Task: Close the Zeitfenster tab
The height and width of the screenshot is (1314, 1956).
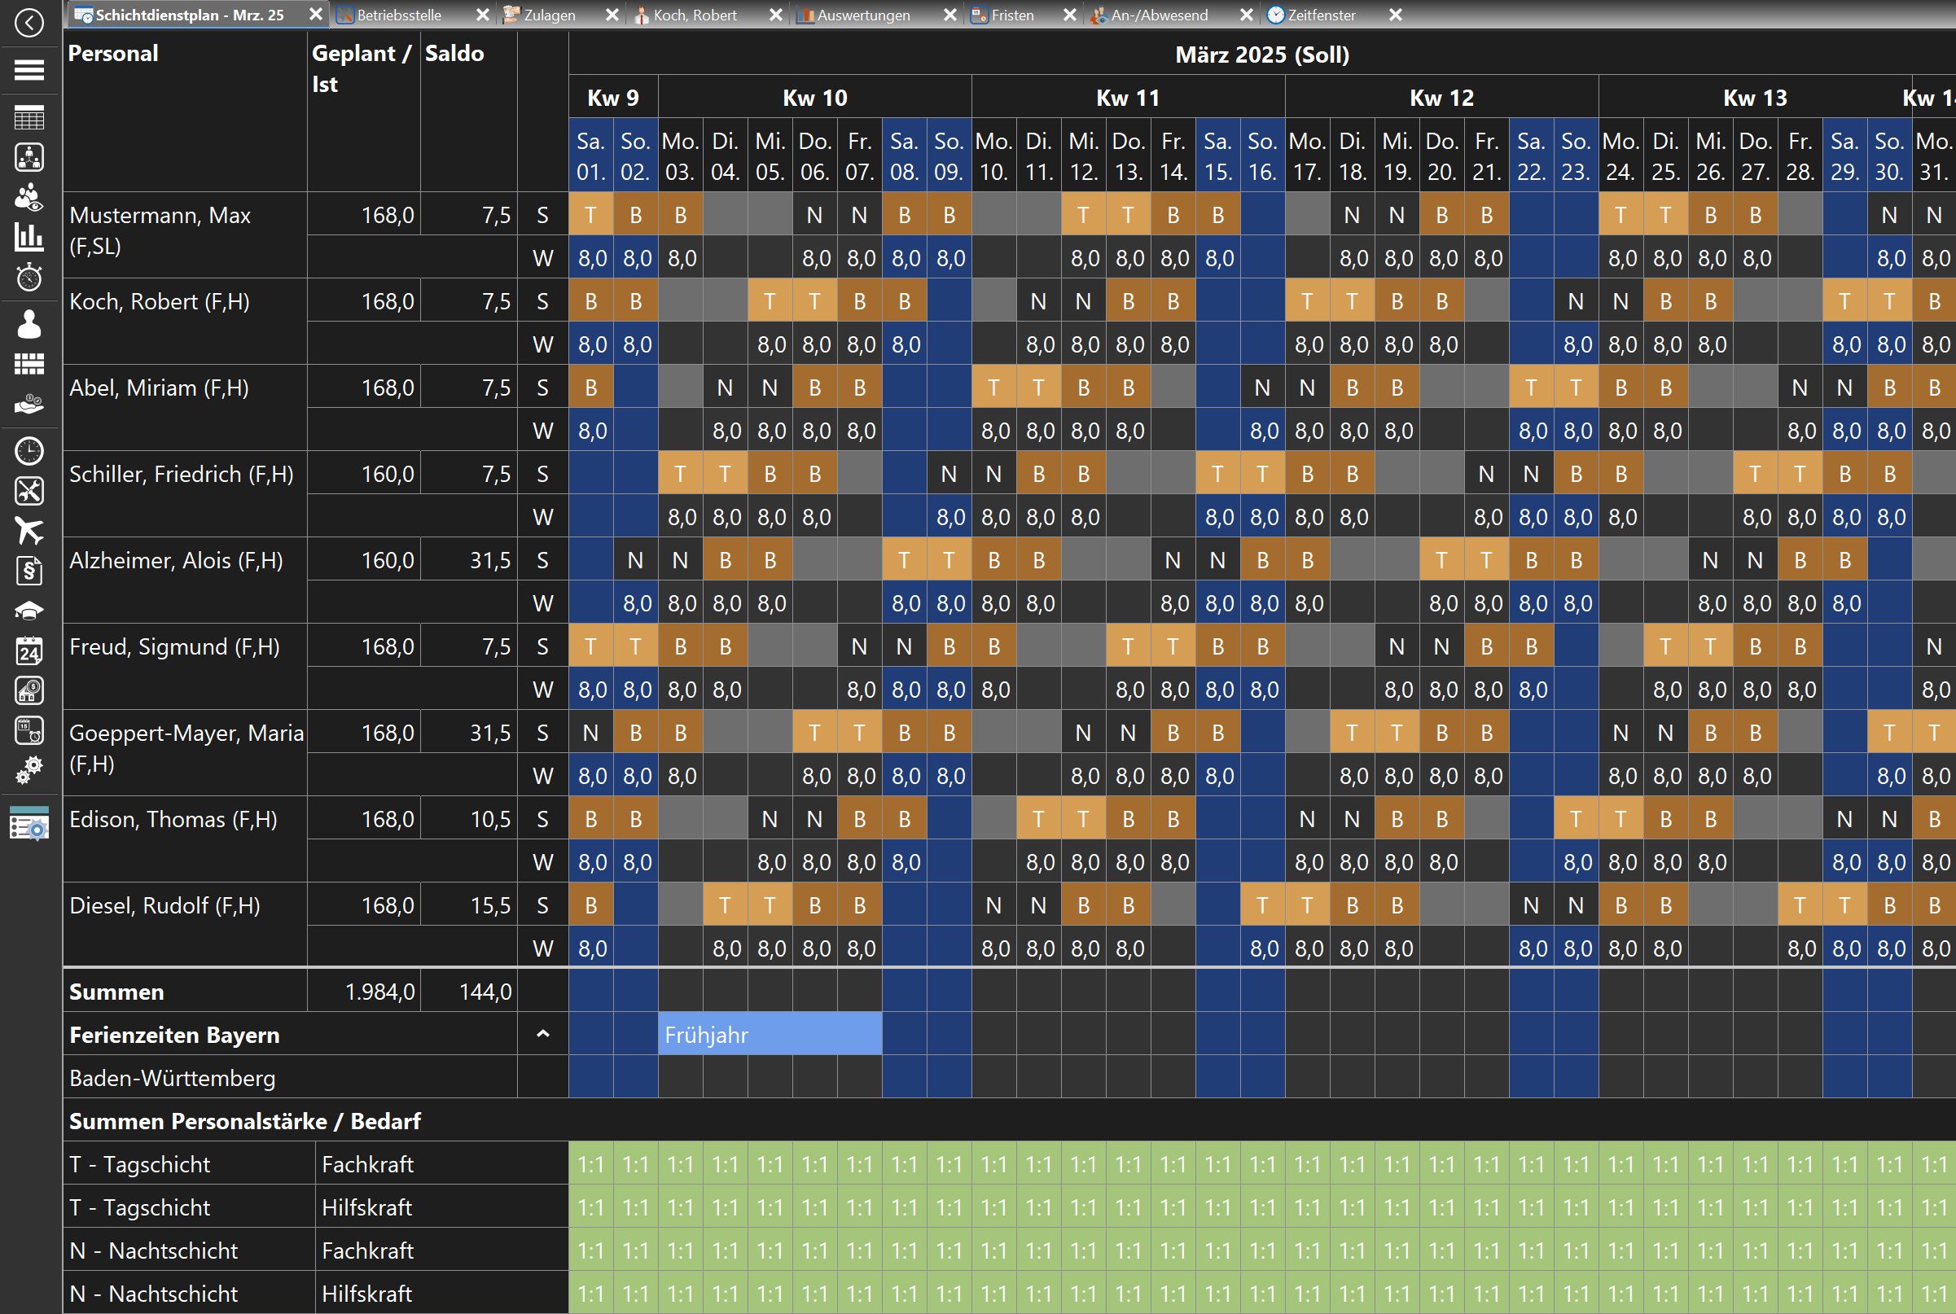Action: click(1396, 15)
